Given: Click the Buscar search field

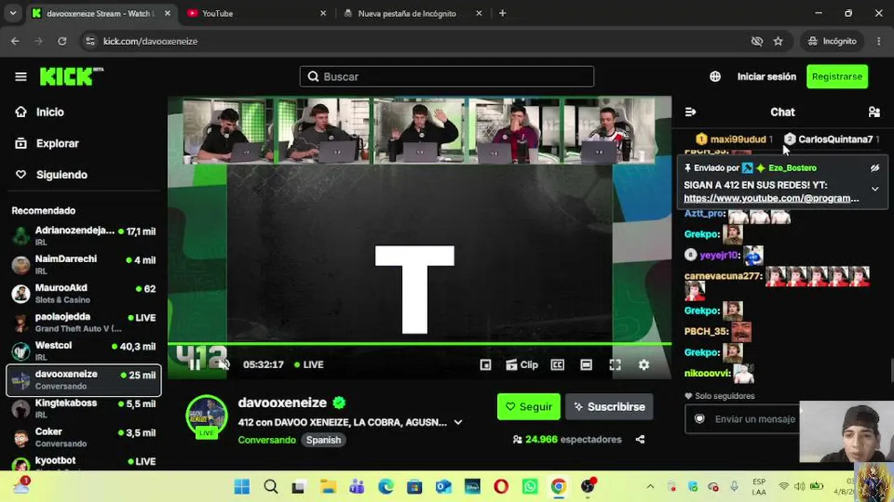Looking at the screenshot, I should [x=447, y=77].
